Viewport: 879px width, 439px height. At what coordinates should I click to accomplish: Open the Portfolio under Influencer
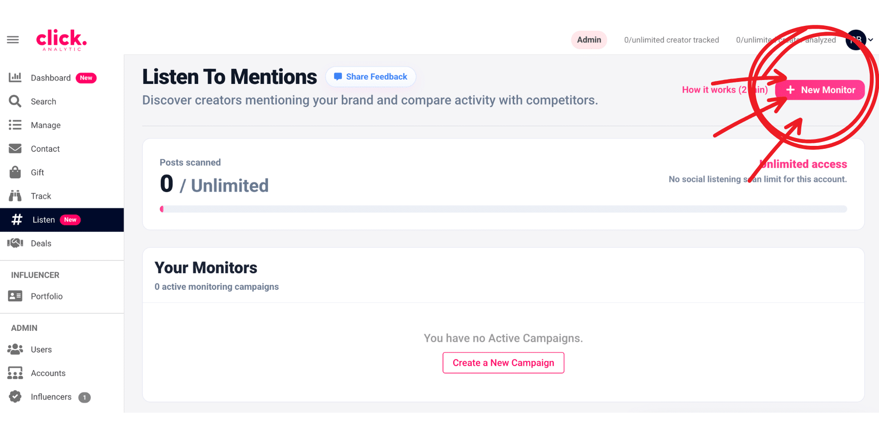pos(46,296)
